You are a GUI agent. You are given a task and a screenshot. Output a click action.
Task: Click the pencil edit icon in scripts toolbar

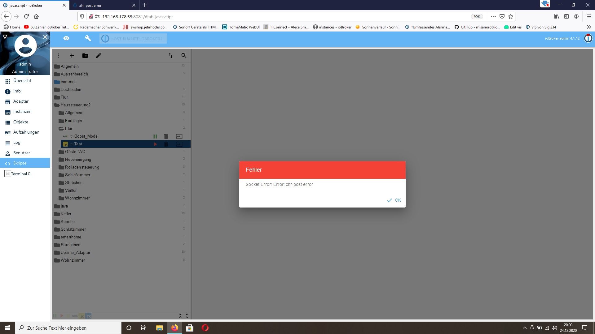98,56
